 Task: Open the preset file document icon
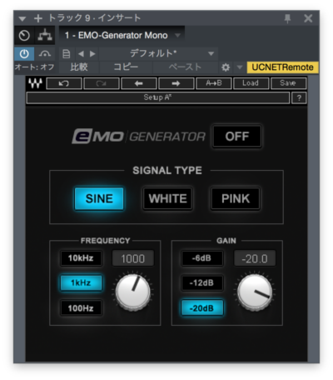pyautogui.click(x=67, y=53)
